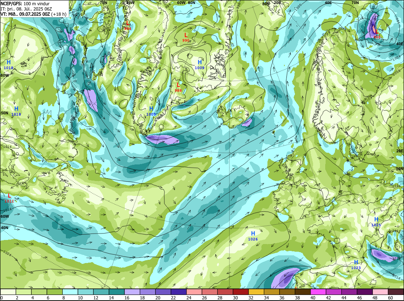
Task: Click the 40N latitude label
Action: (4, 228)
